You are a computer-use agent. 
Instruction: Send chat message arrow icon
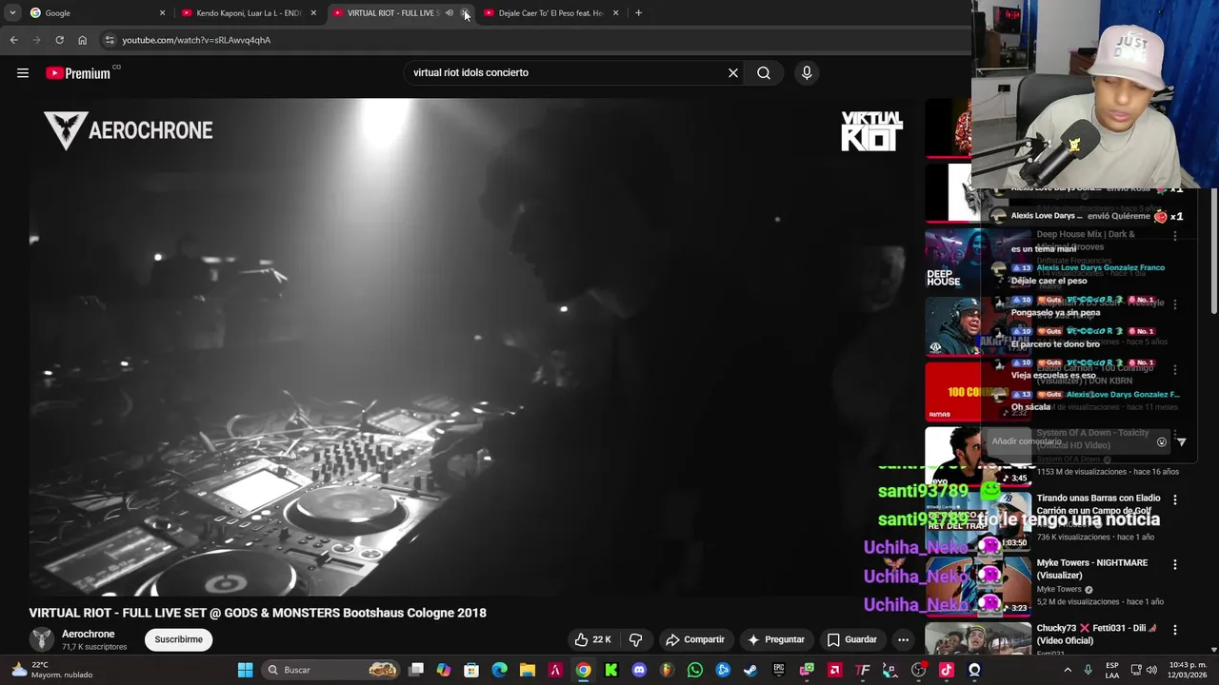point(1182,441)
